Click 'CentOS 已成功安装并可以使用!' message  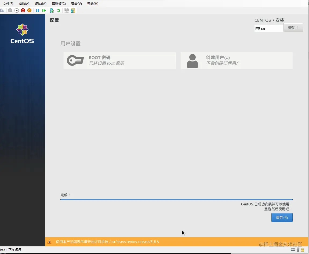click(267, 204)
